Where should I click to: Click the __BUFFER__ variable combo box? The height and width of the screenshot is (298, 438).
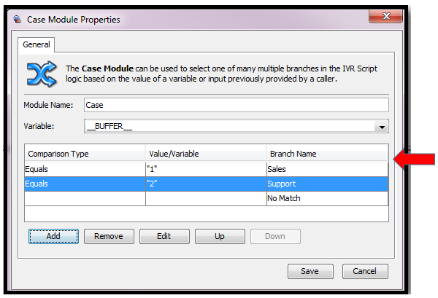(228, 126)
